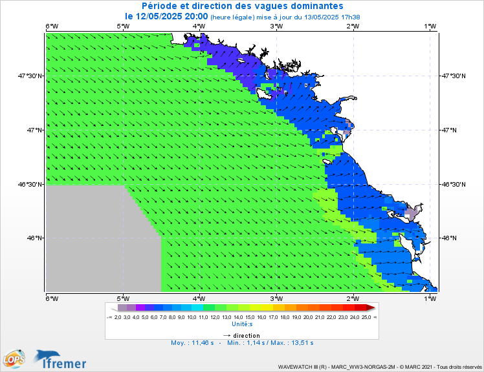Click the mean value 'Moy. : 11,46 s'
Viewport: 484px width, 372px height.
click(192, 343)
